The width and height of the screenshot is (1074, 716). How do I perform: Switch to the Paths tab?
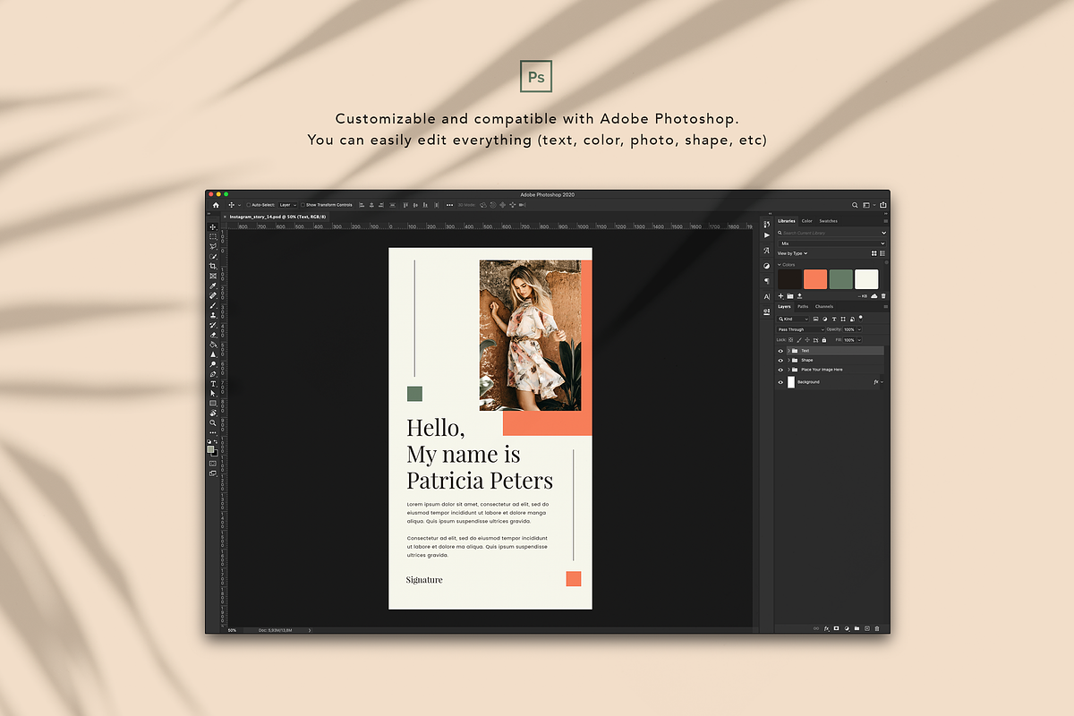click(803, 306)
